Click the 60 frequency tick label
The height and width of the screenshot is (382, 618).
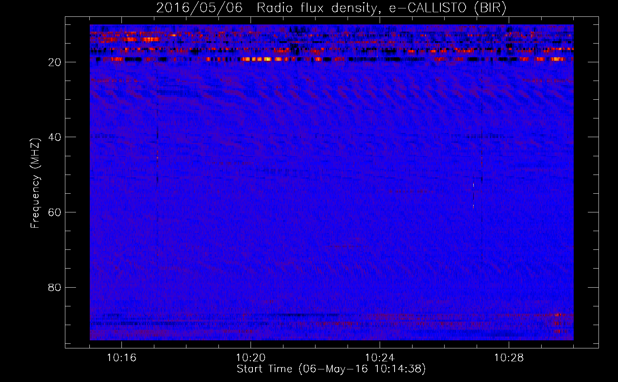click(x=55, y=212)
